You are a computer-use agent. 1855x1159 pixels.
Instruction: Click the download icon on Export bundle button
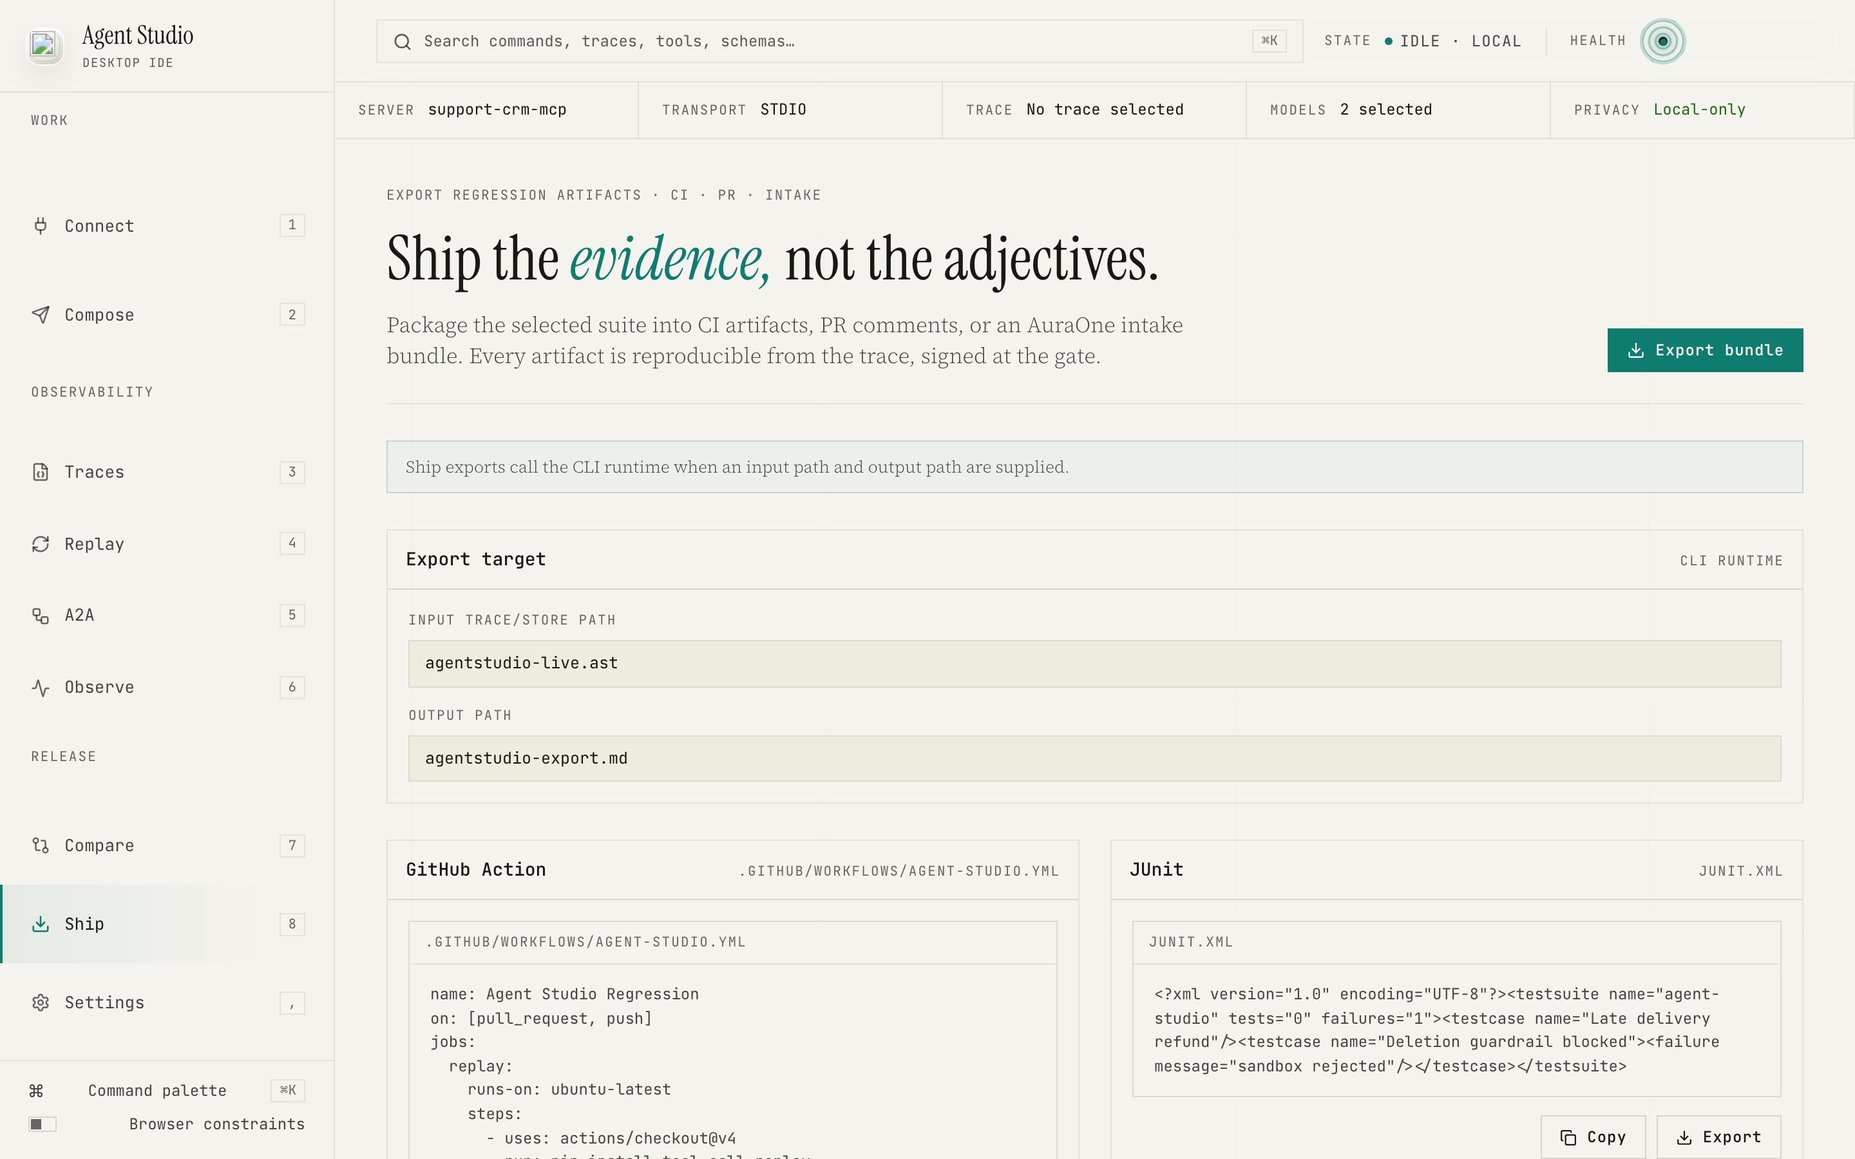pyautogui.click(x=1636, y=350)
